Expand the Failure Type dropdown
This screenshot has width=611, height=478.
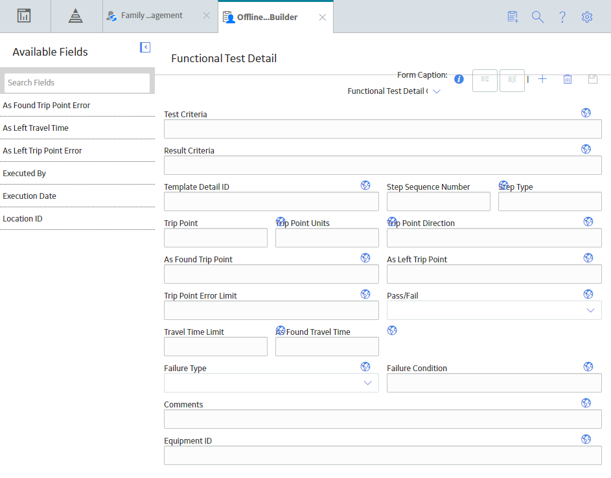(367, 383)
